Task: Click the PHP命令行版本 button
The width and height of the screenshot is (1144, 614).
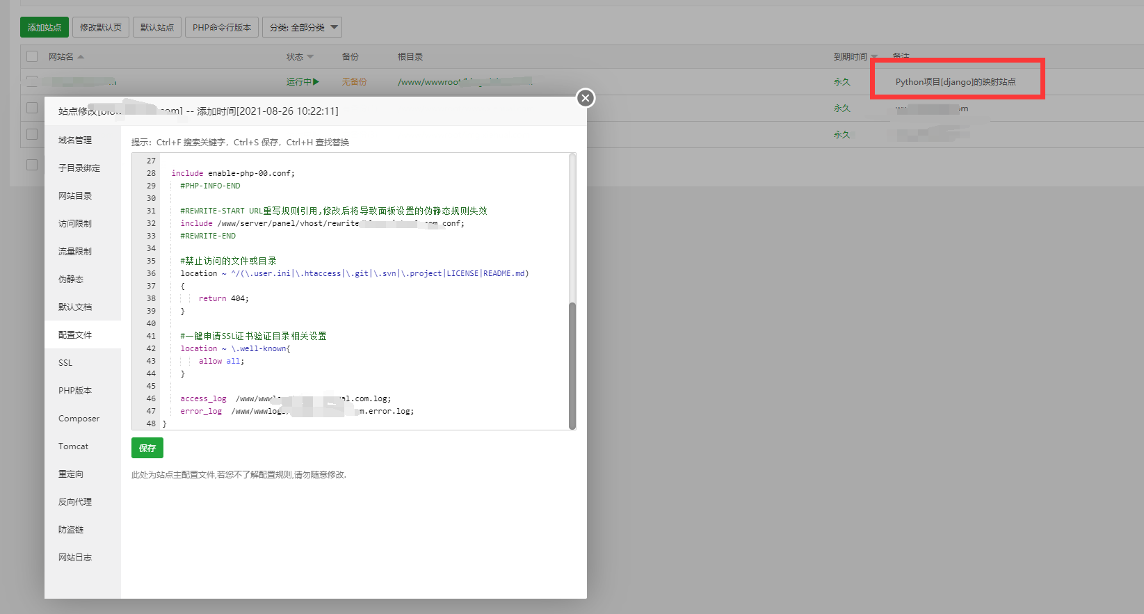Action: (222, 27)
